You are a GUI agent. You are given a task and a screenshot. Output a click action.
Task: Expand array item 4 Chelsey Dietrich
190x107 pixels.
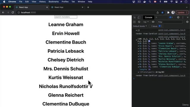point(138,54)
